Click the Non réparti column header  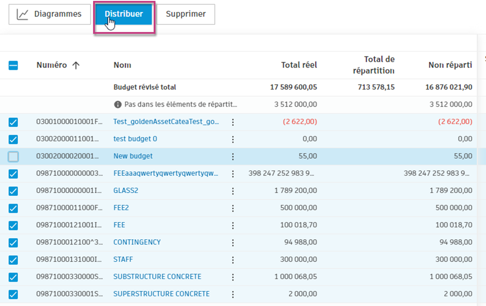coord(450,65)
